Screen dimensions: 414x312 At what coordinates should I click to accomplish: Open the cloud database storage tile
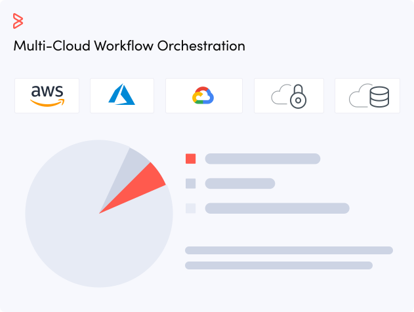pyautogui.click(x=367, y=96)
